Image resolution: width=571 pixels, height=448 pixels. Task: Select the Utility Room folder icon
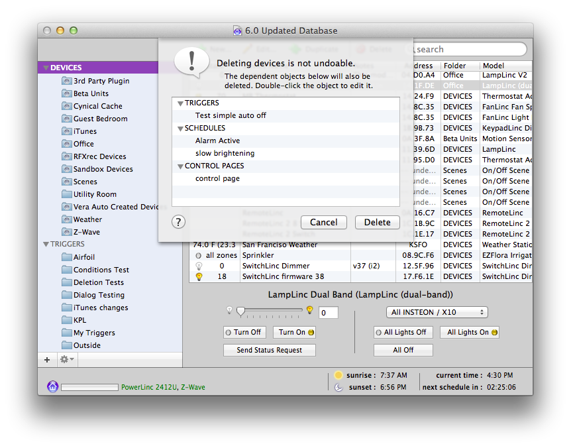[67, 194]
